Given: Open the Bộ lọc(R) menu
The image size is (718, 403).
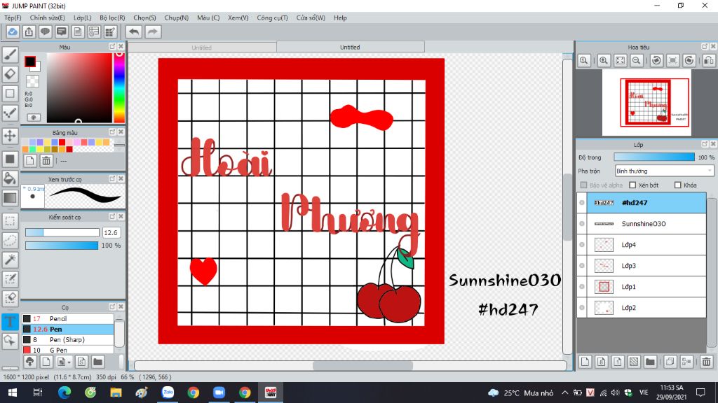Looking at the screenshot, I should pyautogui.click(x=112, y=17).
